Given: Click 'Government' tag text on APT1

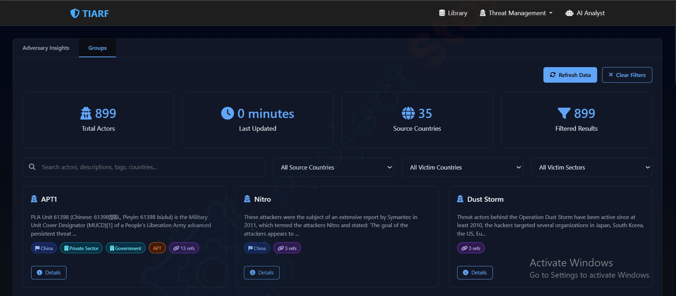Looking at the screenshot, I should (128, 248).
